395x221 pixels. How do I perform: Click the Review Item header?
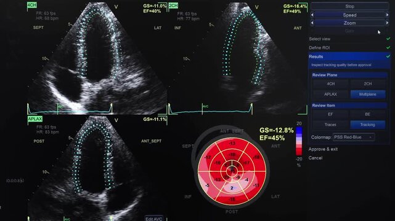(x=349, y=106)
